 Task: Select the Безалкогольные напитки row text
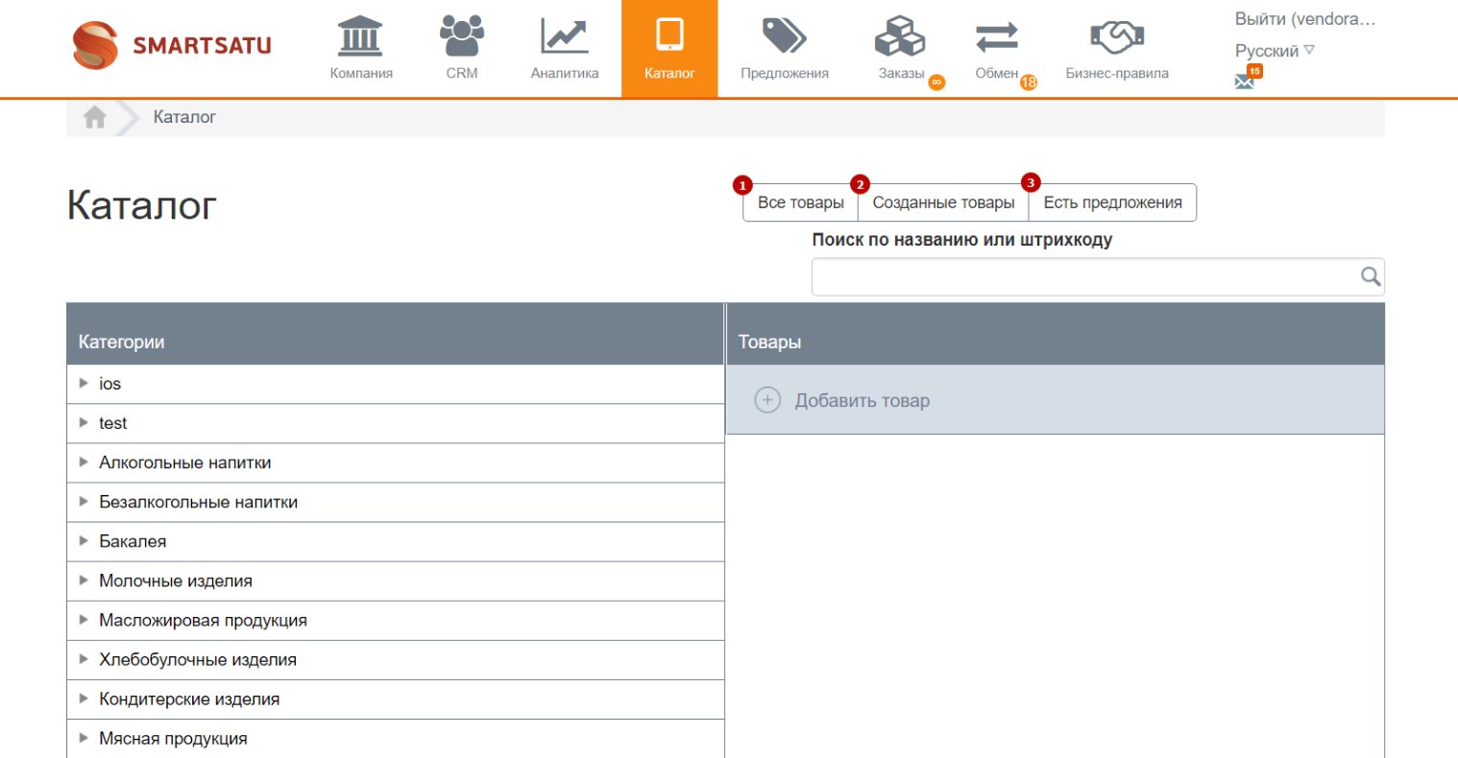(x=199, y=502)
